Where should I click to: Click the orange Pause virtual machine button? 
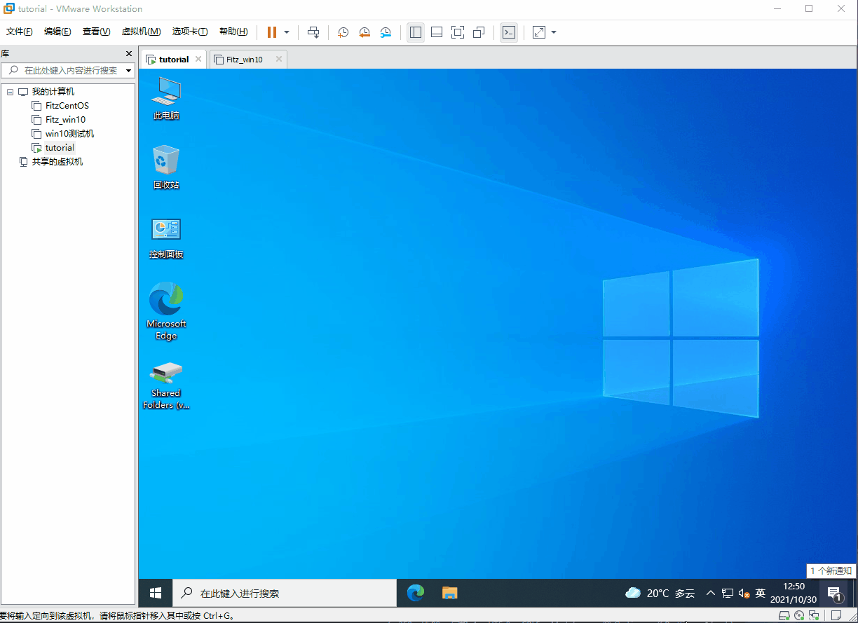[271, 32]
